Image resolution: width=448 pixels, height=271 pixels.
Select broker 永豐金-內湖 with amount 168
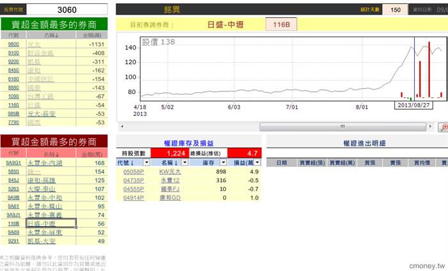pos(45,163)
